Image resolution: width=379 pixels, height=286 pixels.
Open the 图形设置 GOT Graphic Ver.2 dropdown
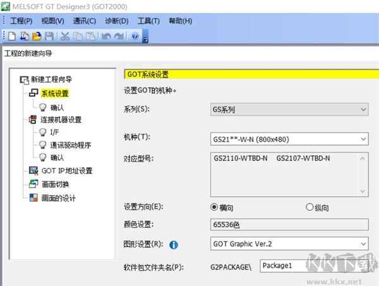[289, 244]
